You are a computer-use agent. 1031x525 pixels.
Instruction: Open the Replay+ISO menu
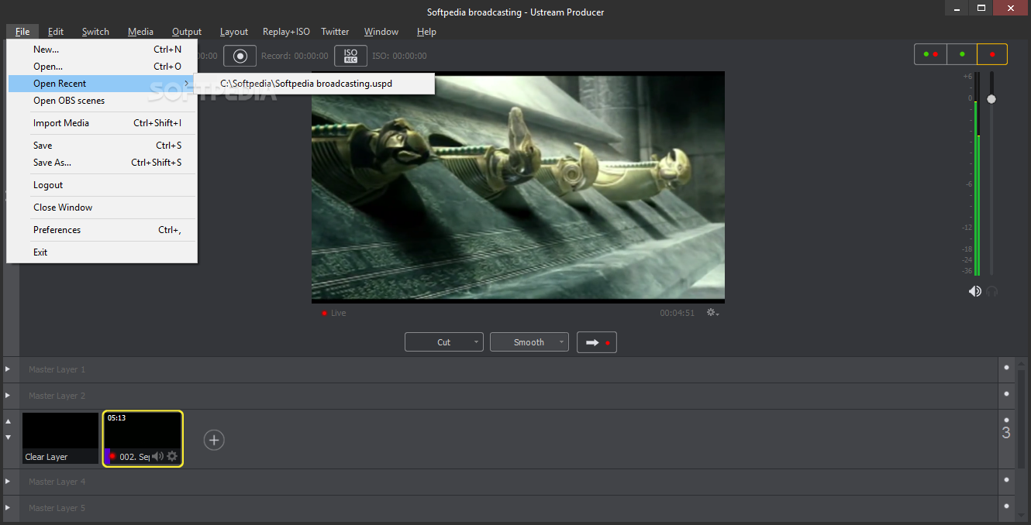pos(286,32)
